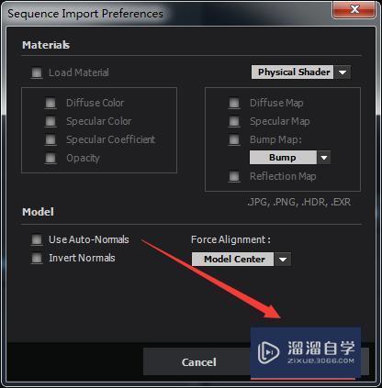
Task: Turn on Use Auto-Normals
Action: (x=37, y=239)
